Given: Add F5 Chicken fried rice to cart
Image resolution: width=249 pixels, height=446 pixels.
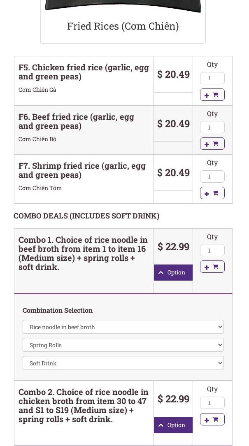Looking at the screenshot, I should 212,95.
